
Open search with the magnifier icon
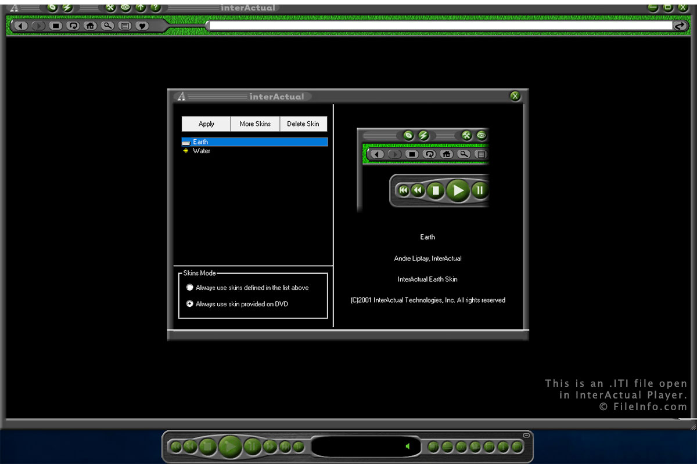(107, 26)
